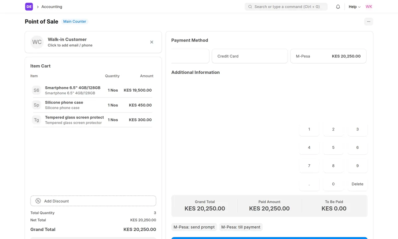Select M-Pesa payment method
This screenshot has height=239, width=398.
(328, 56)
